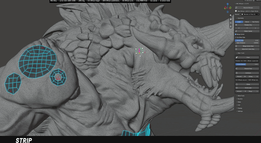Select World symmetry space
Screen dimensions: 261x143
247,22
